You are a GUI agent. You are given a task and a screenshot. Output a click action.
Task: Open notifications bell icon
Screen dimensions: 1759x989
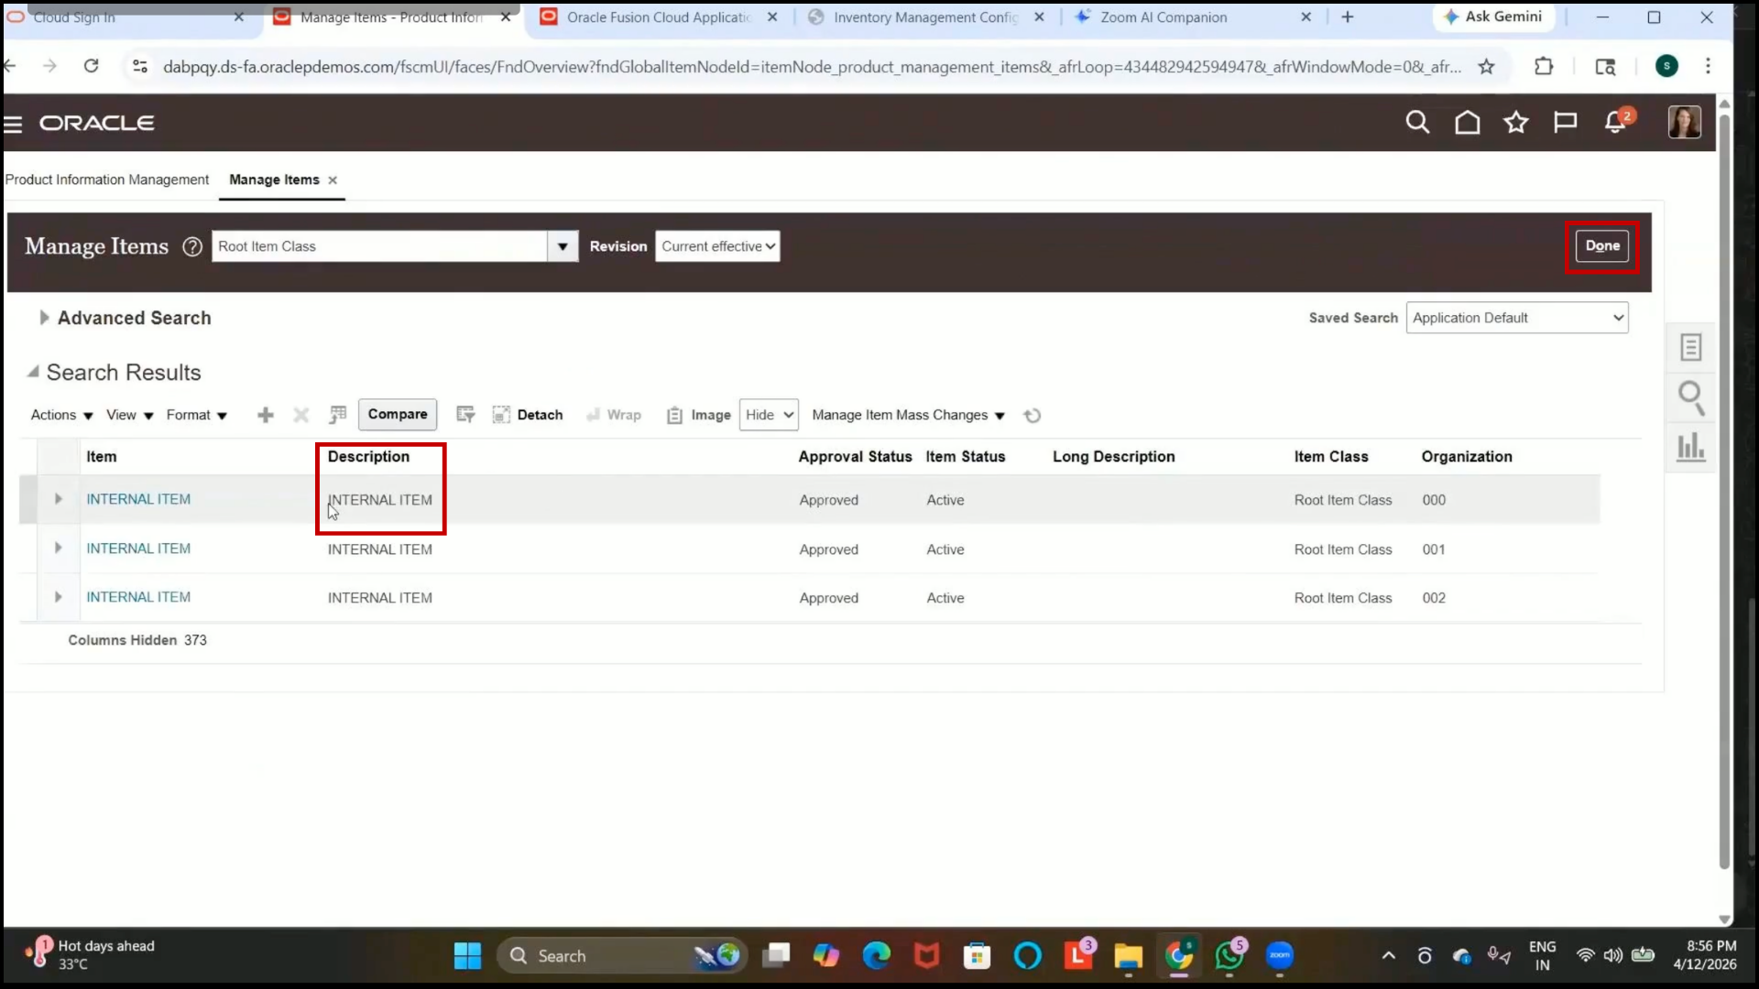coord(1615,122)
